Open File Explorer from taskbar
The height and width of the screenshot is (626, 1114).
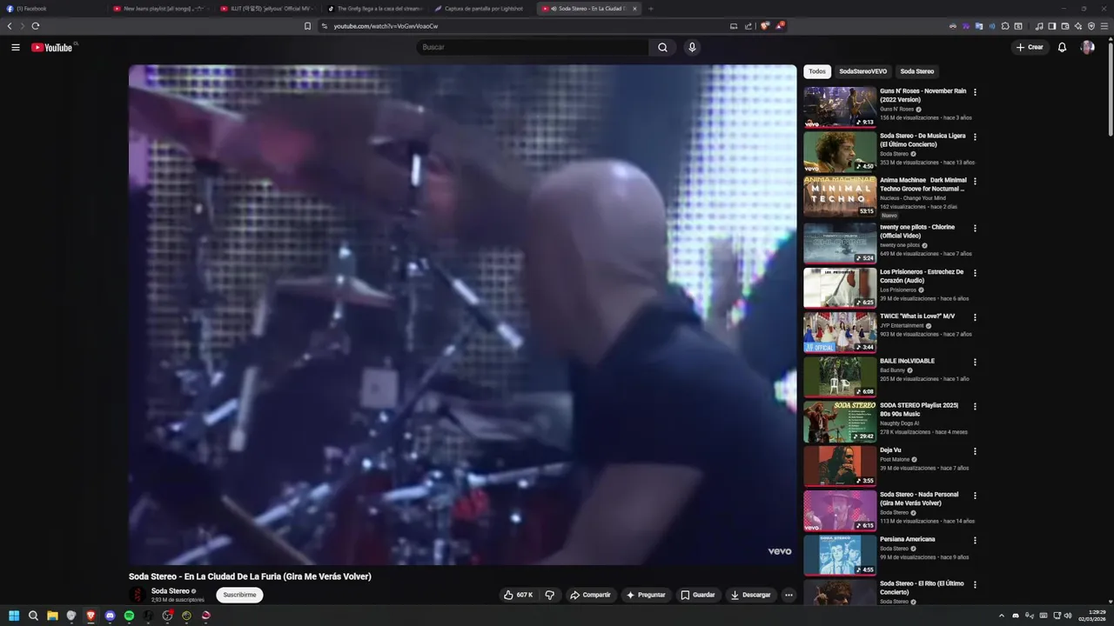point(52,616)
